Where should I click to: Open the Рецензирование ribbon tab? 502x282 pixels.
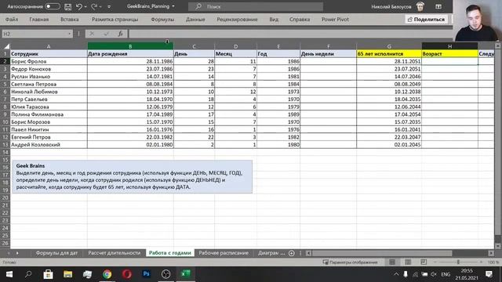pyautogui.click(x=237, y=19)
